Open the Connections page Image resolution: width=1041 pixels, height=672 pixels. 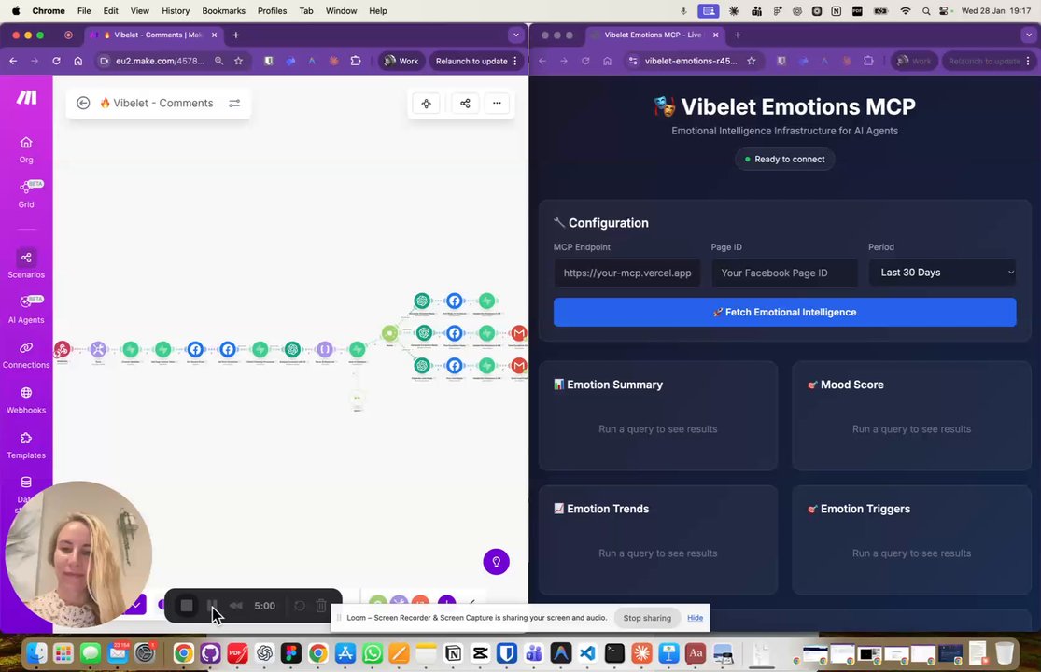click(26, 355)
